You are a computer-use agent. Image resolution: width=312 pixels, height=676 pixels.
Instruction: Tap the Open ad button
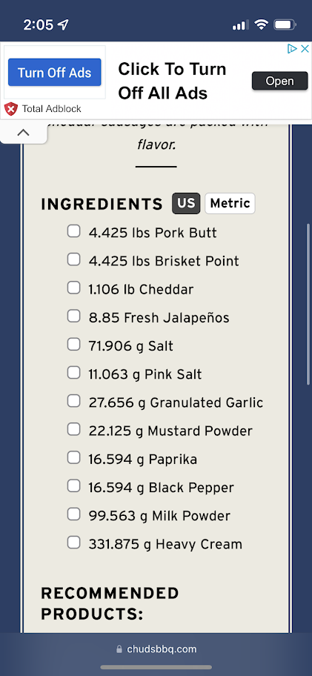point(279,81)
